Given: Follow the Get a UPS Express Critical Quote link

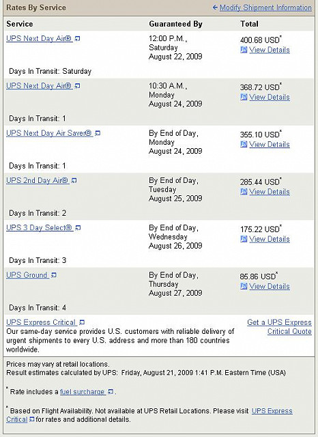Looking at the screenshot, I should (279, 327).
